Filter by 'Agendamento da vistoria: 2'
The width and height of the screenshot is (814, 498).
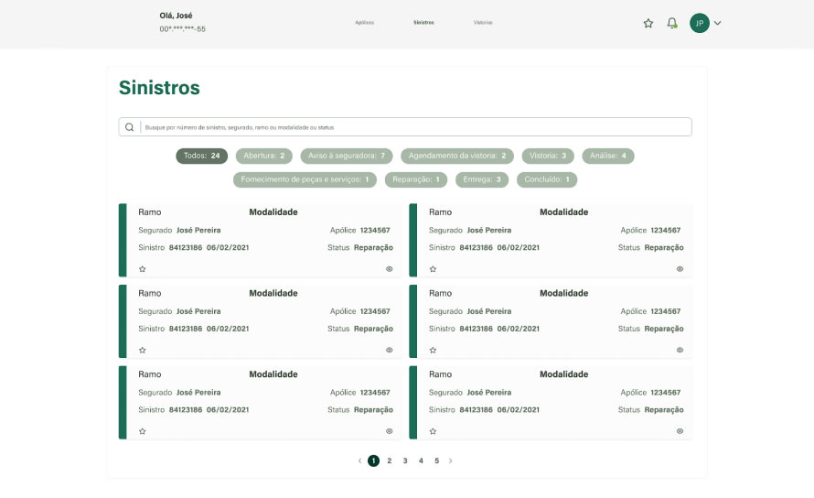456,156
